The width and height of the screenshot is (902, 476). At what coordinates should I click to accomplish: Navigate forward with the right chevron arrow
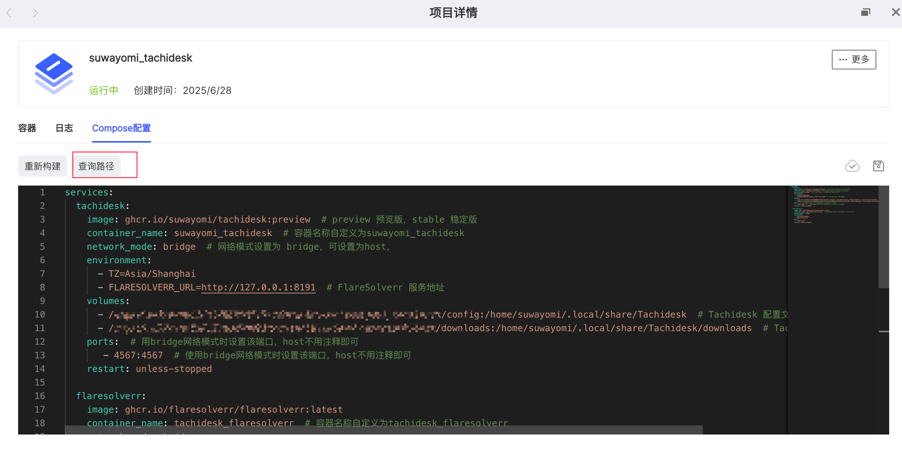pyautogui.click(x=35, y=12)
